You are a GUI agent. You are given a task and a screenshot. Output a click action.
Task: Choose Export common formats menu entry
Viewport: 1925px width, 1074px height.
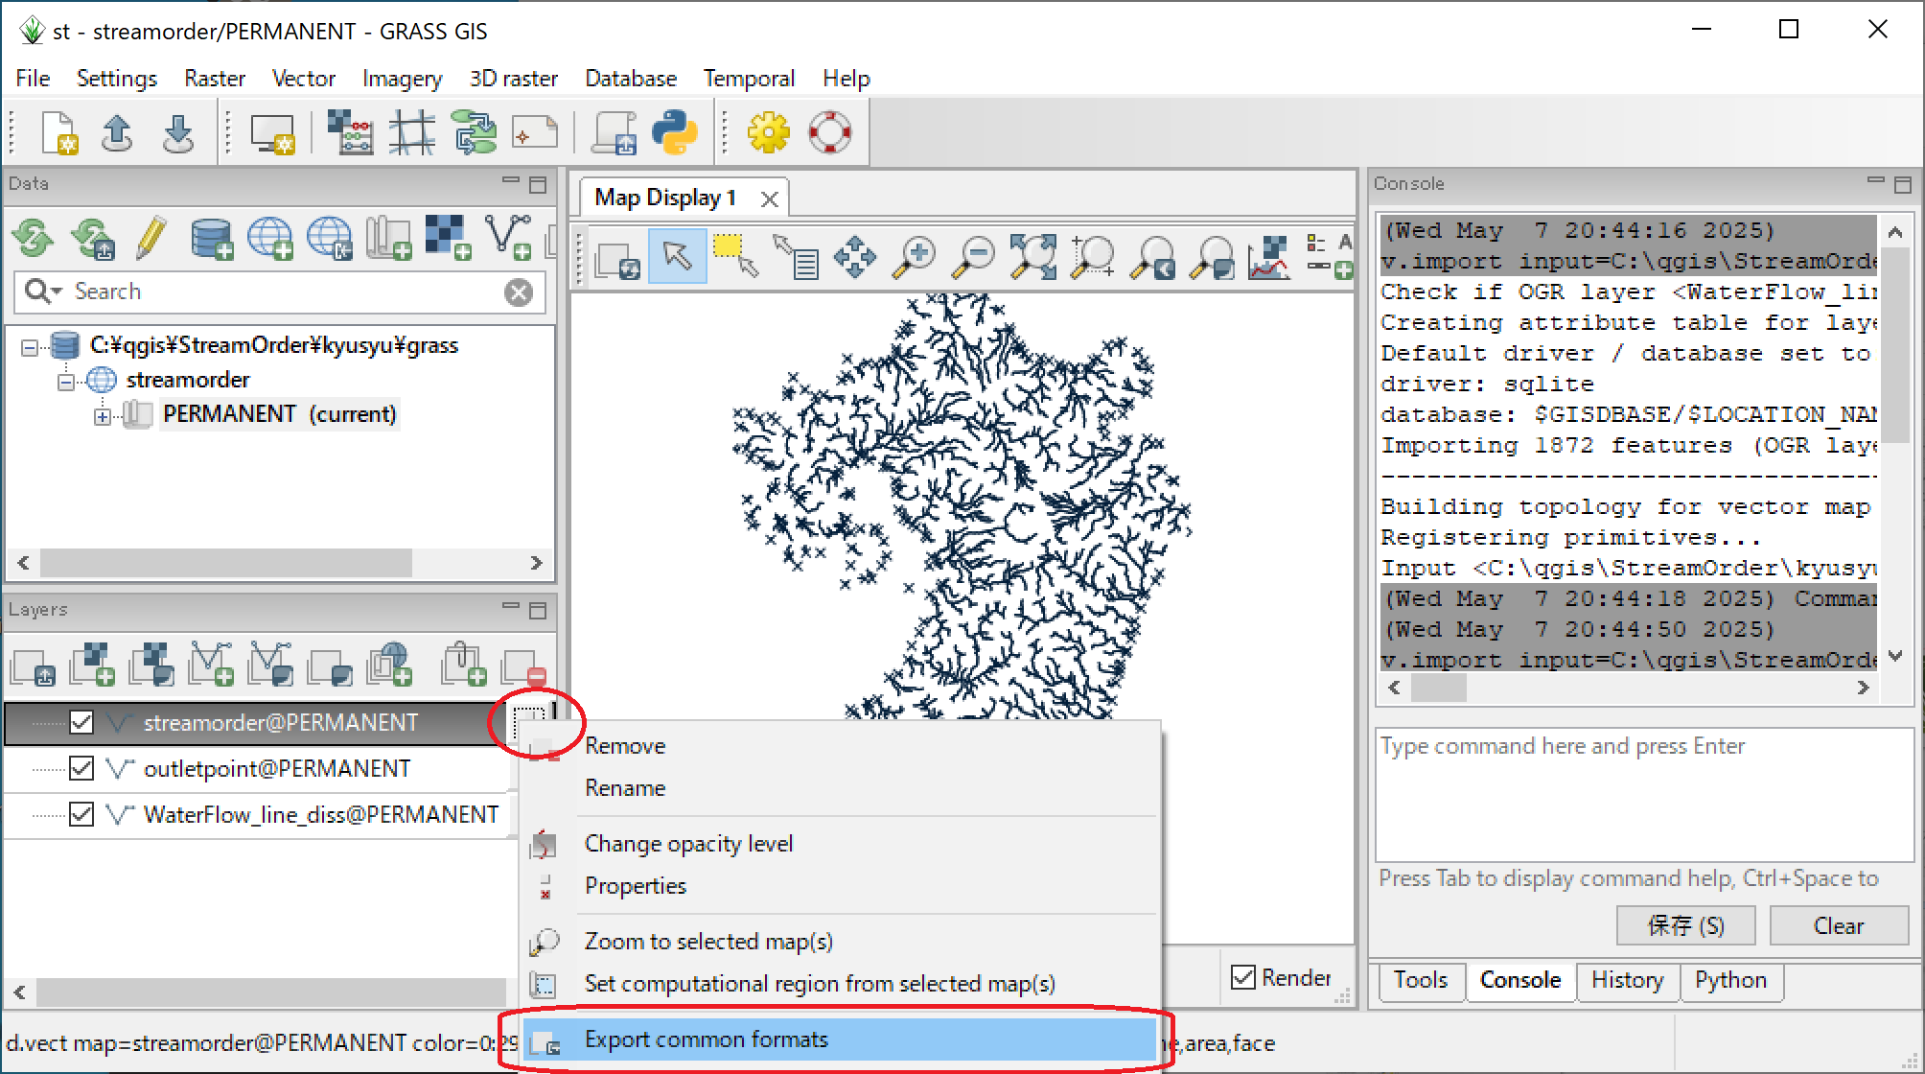(706, 1039)
